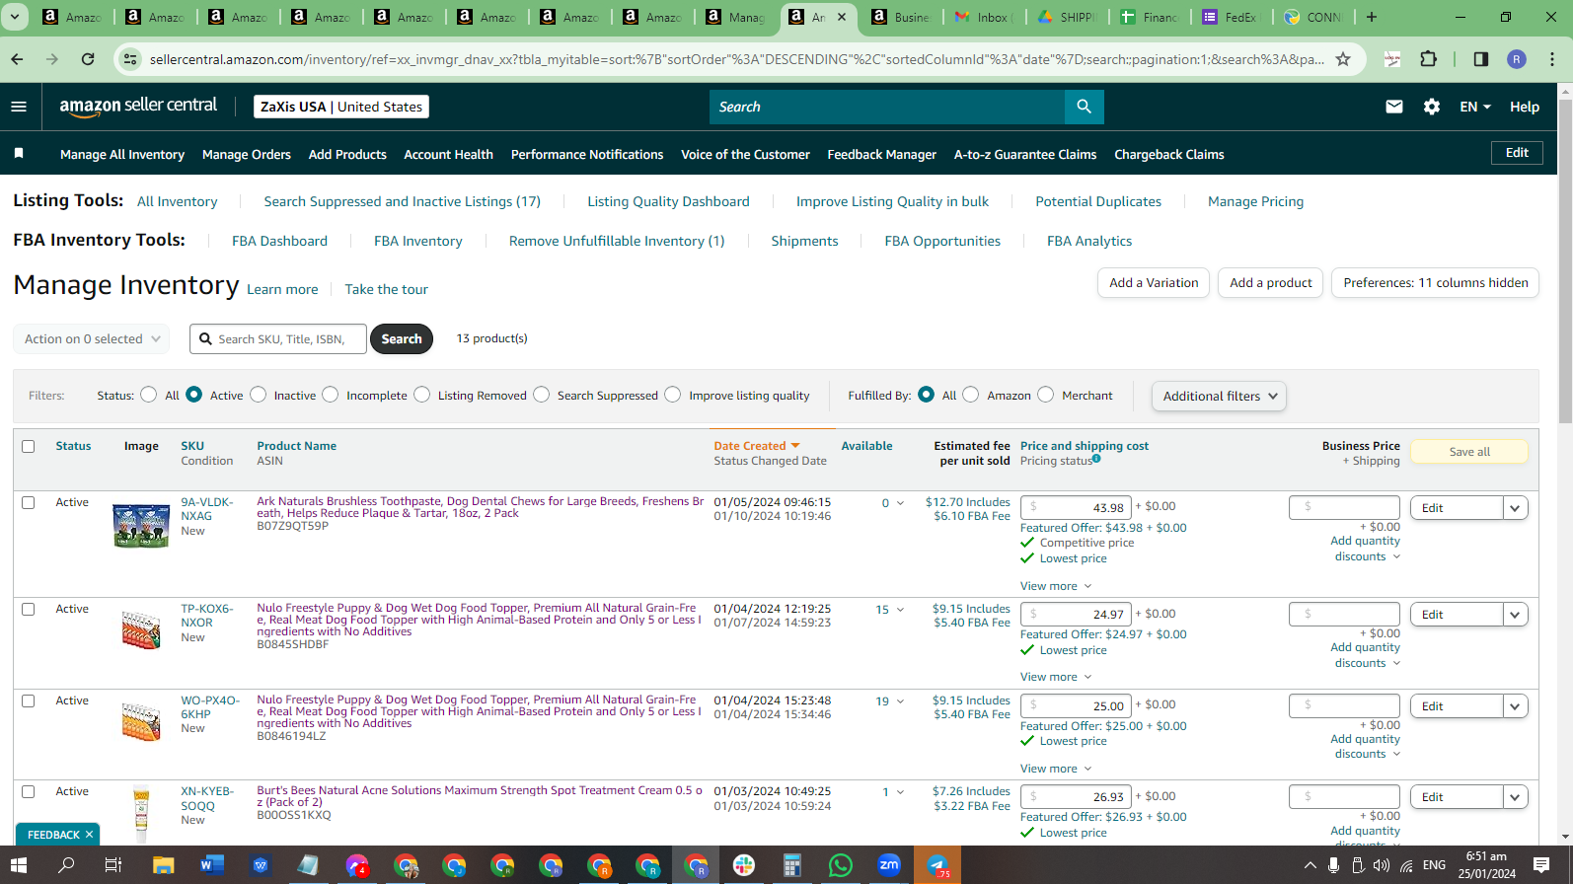Open Preferences: 11 columns hidden
1573x884 pixels.
point(1435,283)
